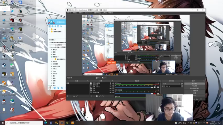Expand the 【开黑】WAR3 channel tree node
The height and width of the screenshot is (125, 223).
tap(50, 42)
